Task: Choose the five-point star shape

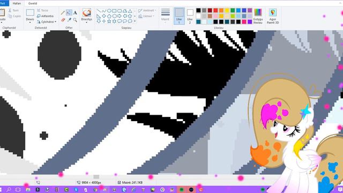Action: click(x=109, y=21)
